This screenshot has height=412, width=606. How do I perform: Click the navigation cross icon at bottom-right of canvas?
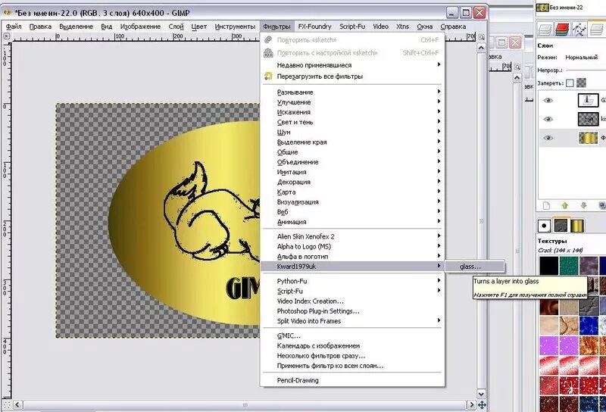(482, 405)
